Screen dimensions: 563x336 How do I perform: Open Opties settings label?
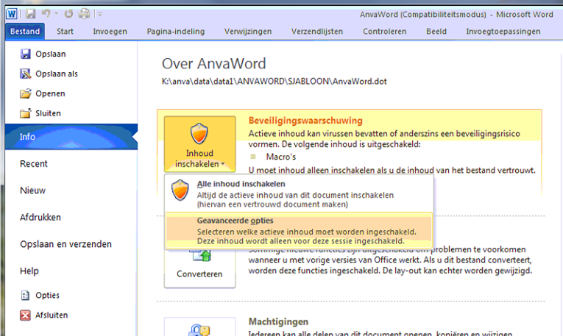47,296
